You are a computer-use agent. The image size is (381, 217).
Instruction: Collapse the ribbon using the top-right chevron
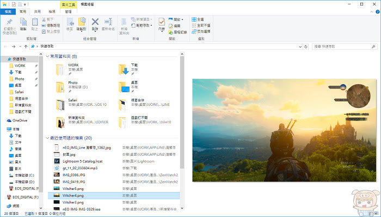click(x=372, y=11)
